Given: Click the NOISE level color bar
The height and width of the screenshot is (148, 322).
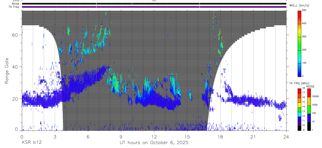Looking at the screenshot, I should (309, 109).
